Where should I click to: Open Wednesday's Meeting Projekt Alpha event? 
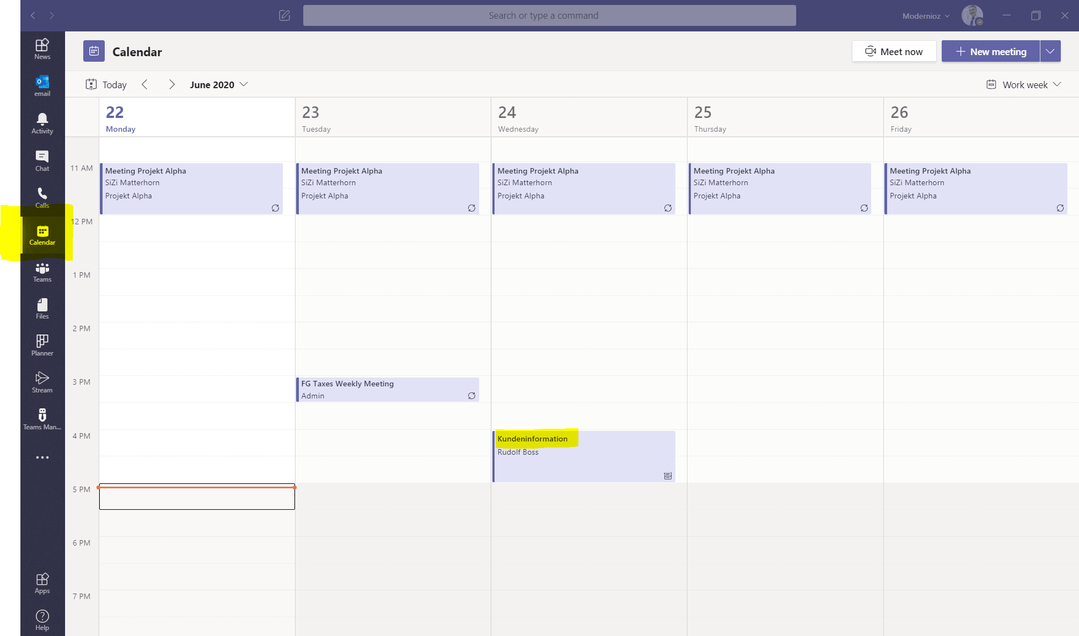pos(584,188)
